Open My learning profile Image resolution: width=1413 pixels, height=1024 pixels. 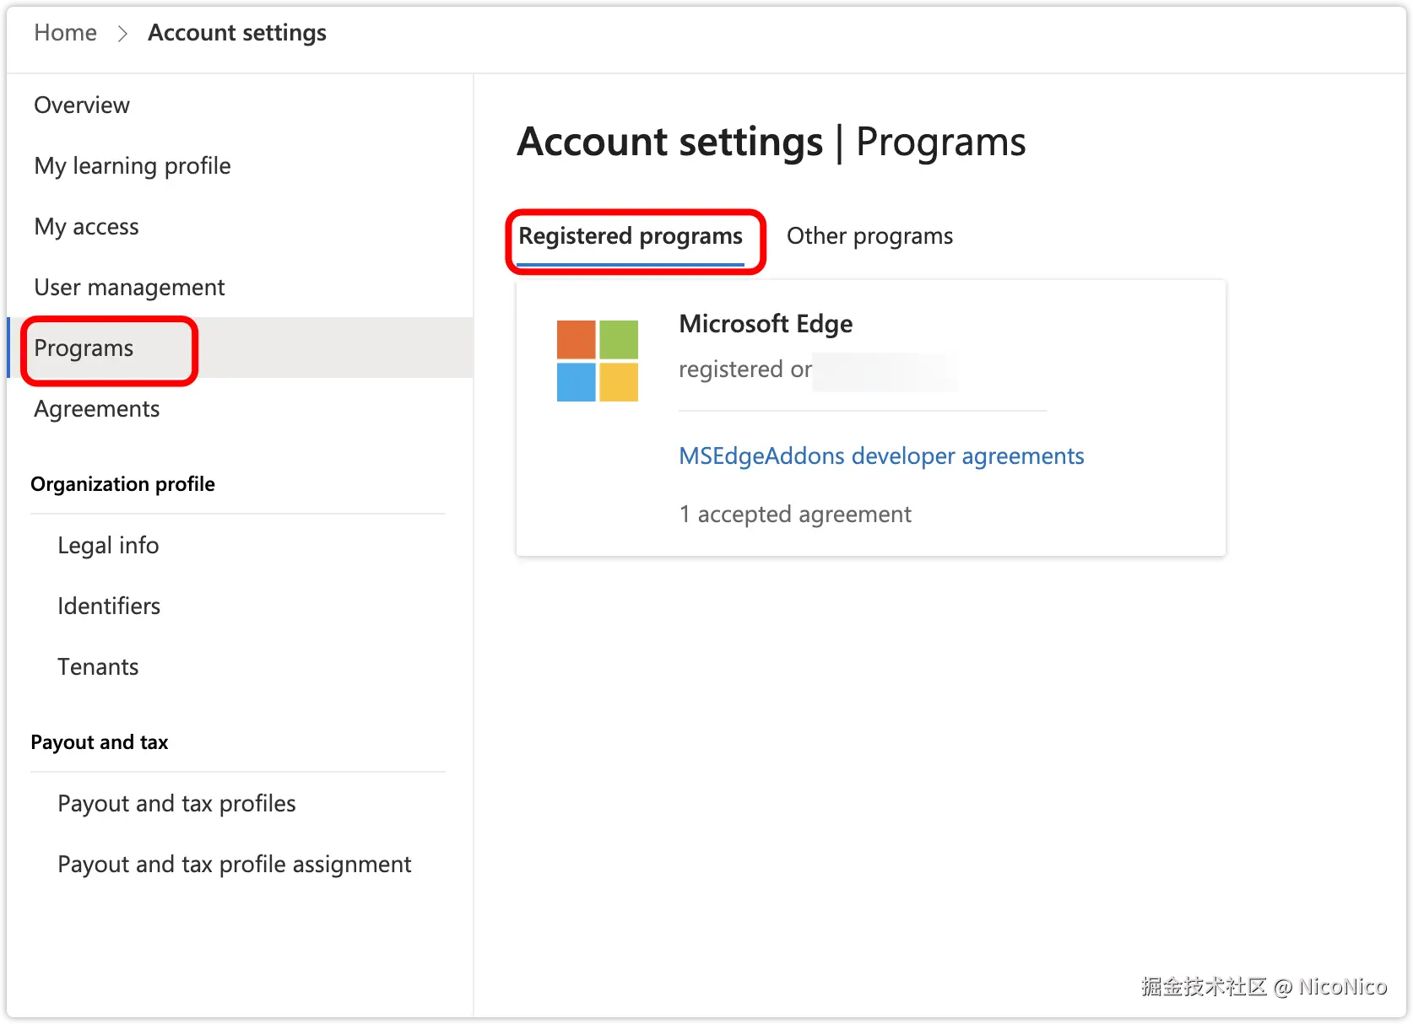pyautogui.click(x=133, y=166)
